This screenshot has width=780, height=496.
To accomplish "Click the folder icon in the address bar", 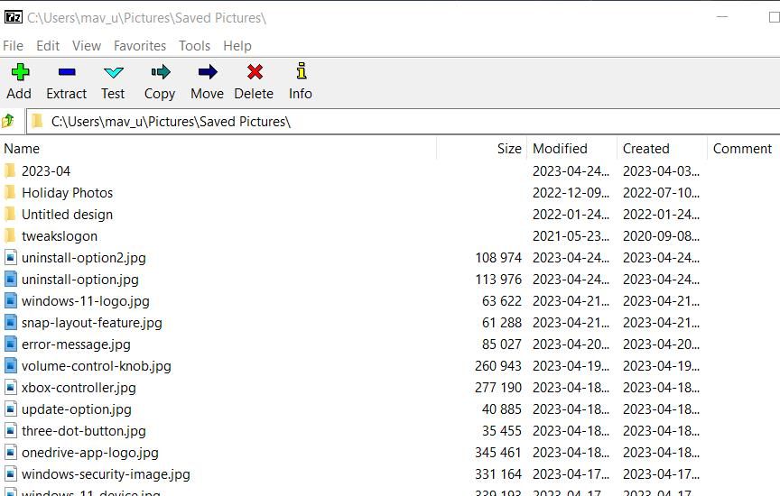I will [x=37, y=121].
